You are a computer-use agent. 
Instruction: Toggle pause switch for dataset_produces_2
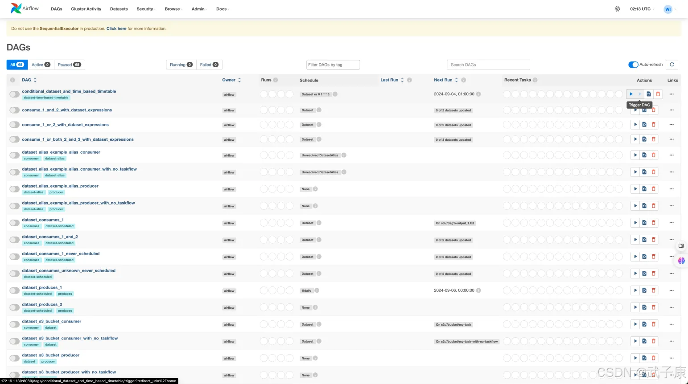(x=15, y=307)
